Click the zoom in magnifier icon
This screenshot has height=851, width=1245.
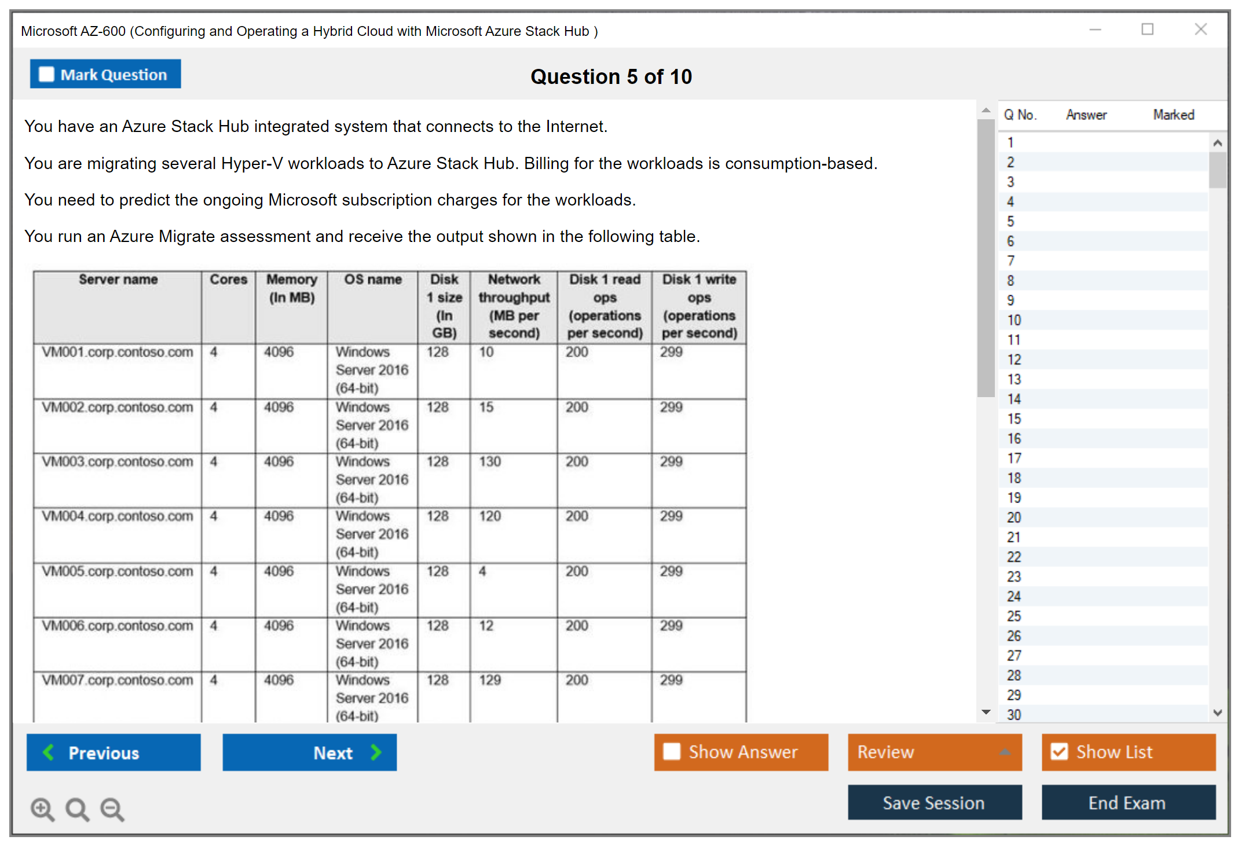click(x=42, y=809)
